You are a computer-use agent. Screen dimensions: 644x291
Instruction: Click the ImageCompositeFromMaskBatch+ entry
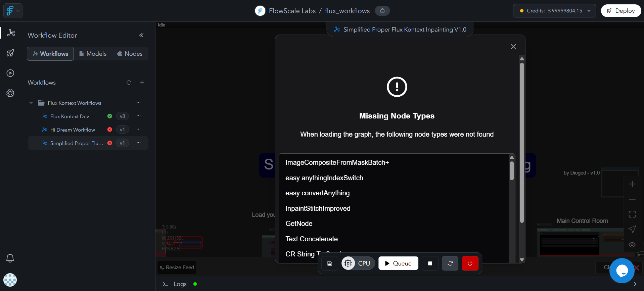(x=337, y=162)
